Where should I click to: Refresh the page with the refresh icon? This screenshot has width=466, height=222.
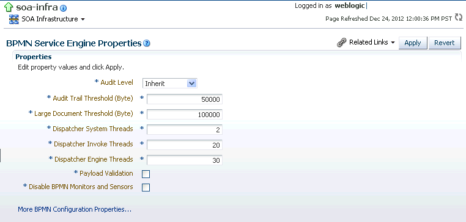click(x=459, y=18)
